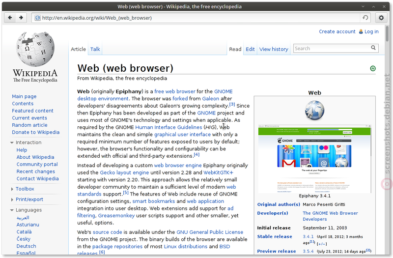Open 'The GNOME Web Browser Developers' link

coord(330,216)
